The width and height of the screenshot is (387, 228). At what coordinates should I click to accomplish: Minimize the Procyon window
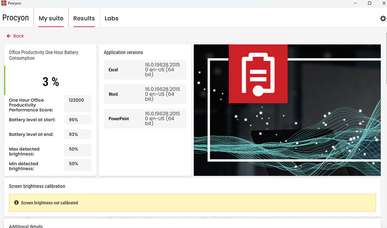point(355,3)
